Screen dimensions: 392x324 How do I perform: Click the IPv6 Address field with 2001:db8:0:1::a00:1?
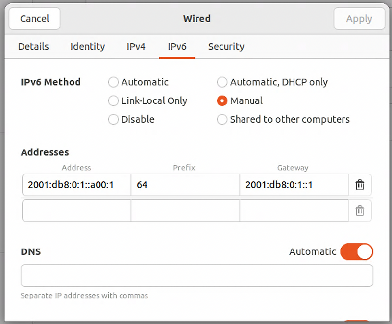pyautogui.click(x=76, y=185)
